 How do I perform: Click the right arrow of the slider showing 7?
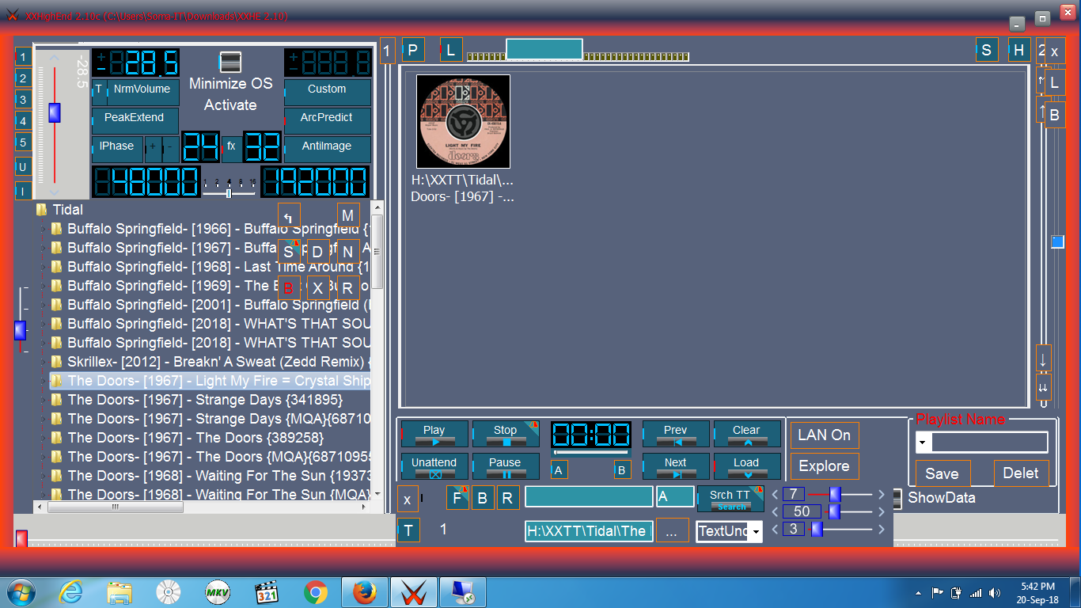click(x=882, y=494)
